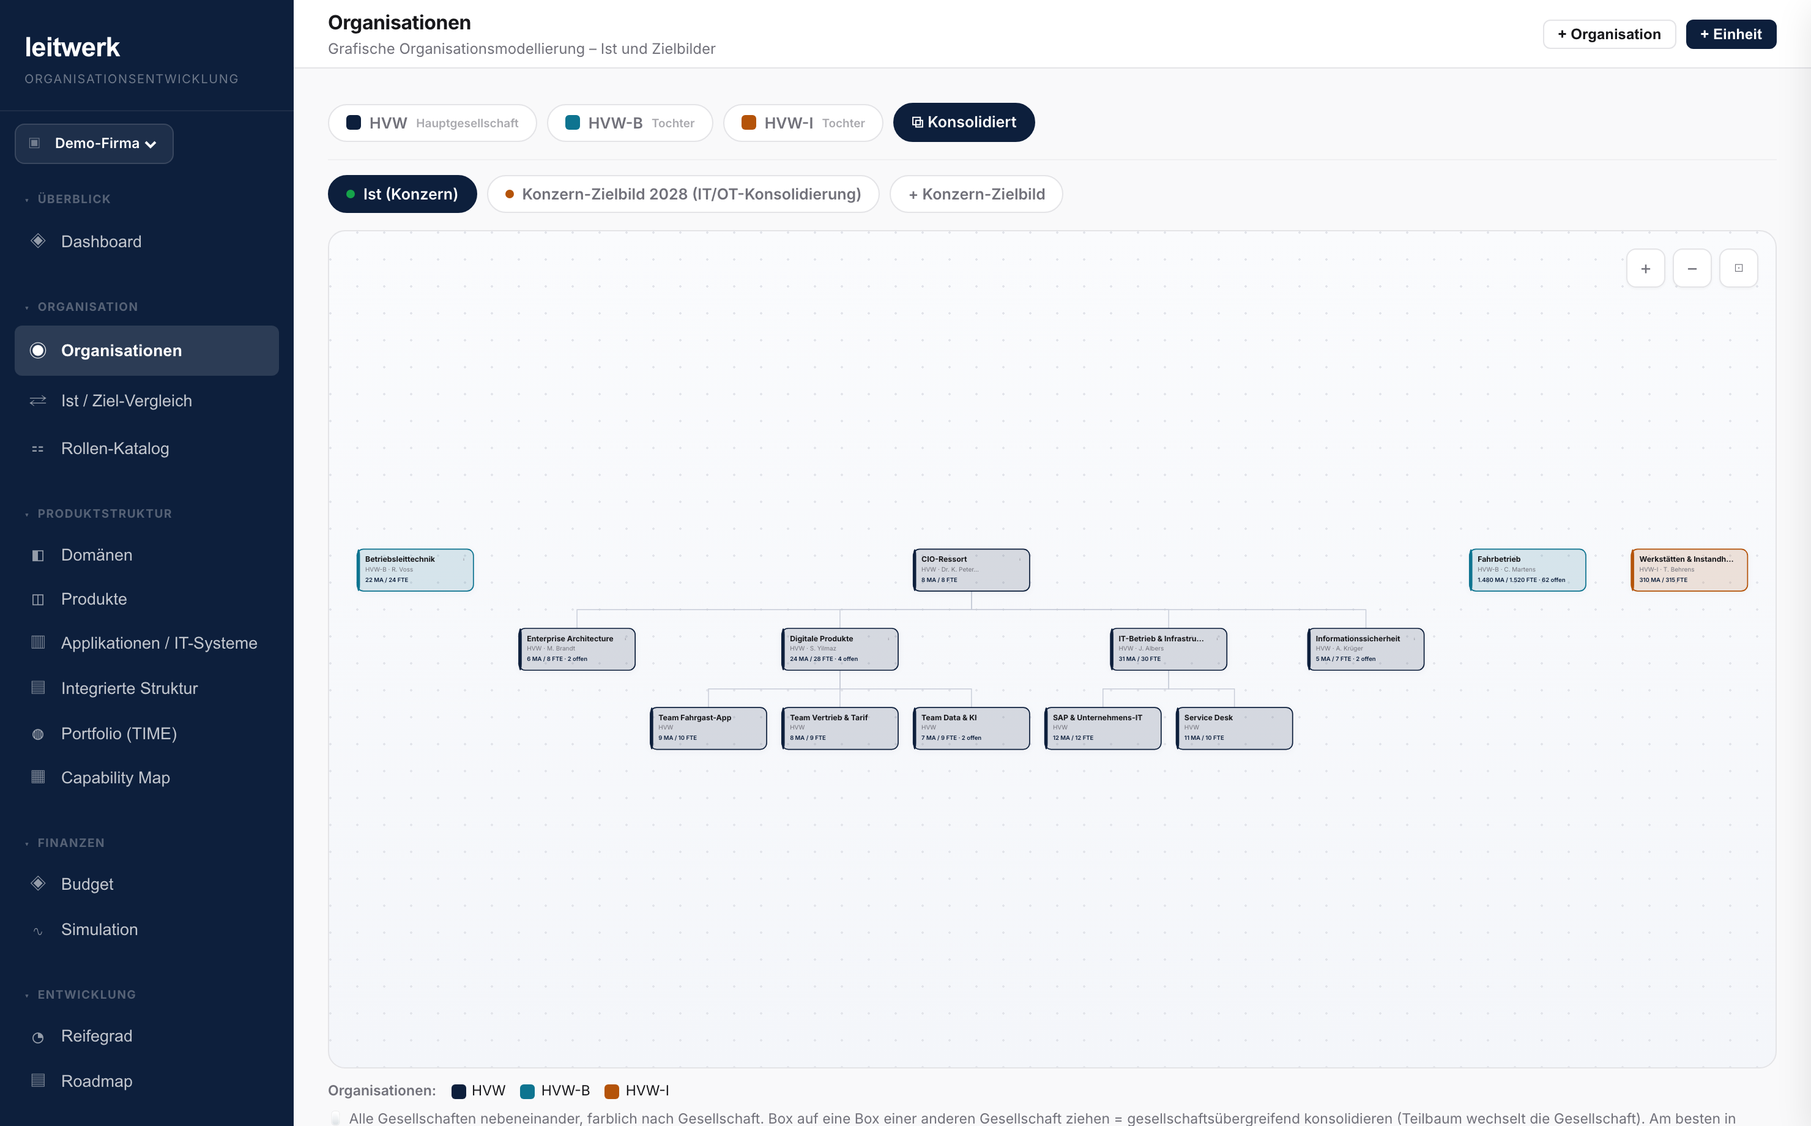Select the IT-Betrieb & Infrastru... unit box
Viewport: 1811px width, 1126px height.
click(x=1169, y=649)
